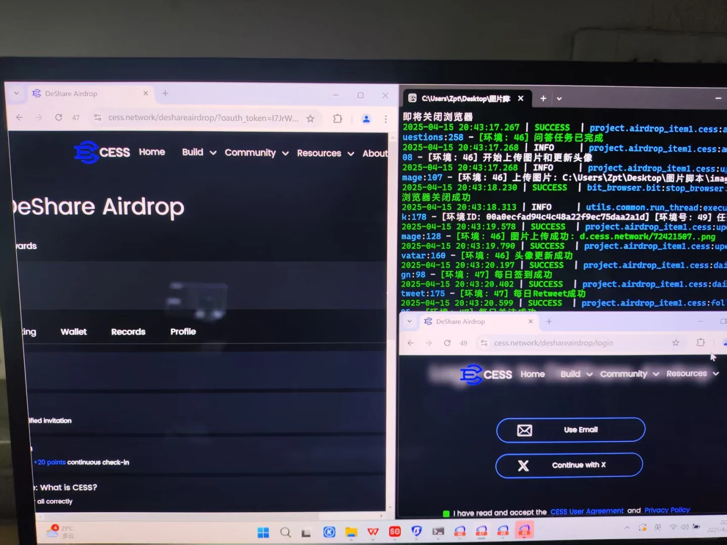The width and height of the screenshot is (727, 545).
Task: Expand the Resources dropdown menu
Action: pos(686,373)
